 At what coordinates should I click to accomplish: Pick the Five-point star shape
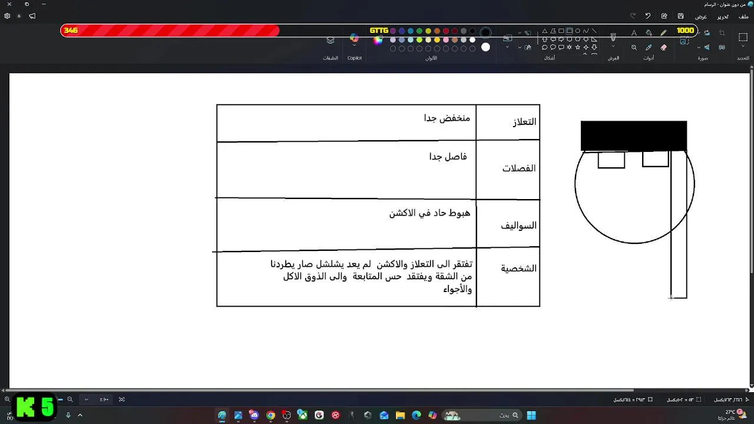[x=577, y=47]
